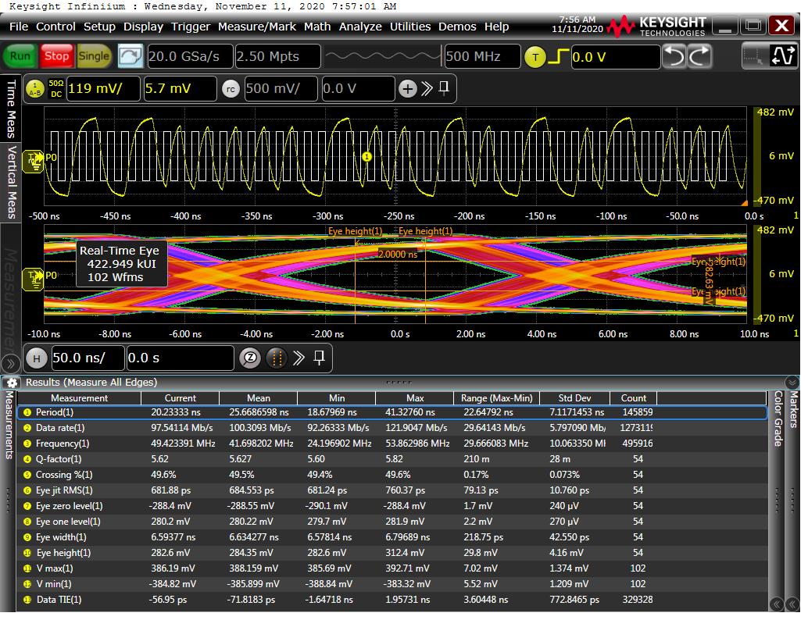The height and width of the screenshot is (620, 808).
Task: Select the Eye width(1) measurement row
Action: [x=392, y=537]
